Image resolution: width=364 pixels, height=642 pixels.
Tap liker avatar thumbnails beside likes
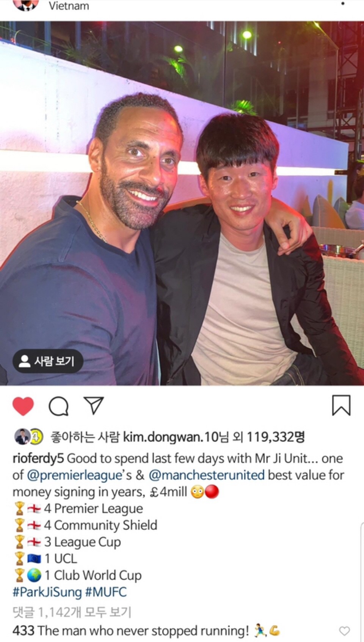(x=29, y=437)
